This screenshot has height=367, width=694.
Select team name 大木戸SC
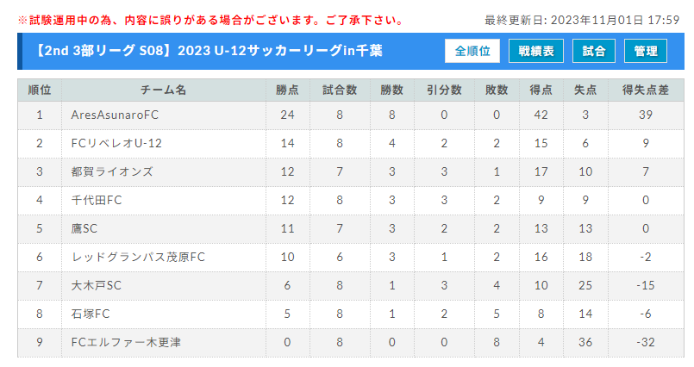(x=96, y=286)
